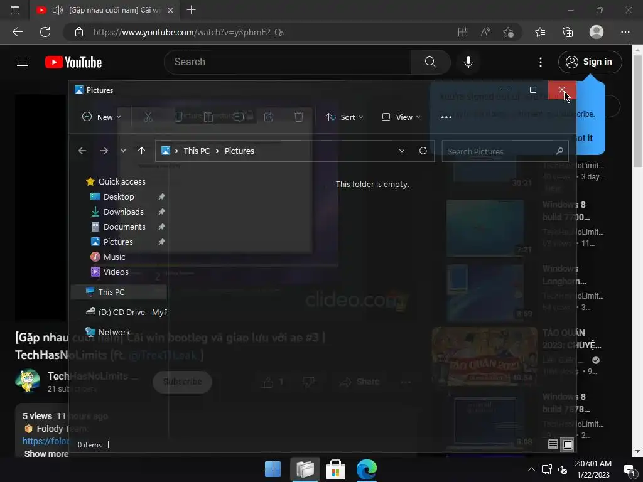Expand recent locations chevron beside forward arrow
Screen dimensions: 643x482
point(123,151)
